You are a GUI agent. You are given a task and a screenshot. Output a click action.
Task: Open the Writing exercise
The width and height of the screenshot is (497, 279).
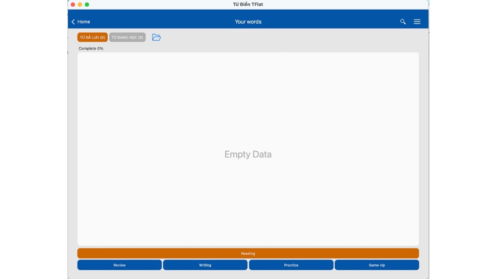205,265
